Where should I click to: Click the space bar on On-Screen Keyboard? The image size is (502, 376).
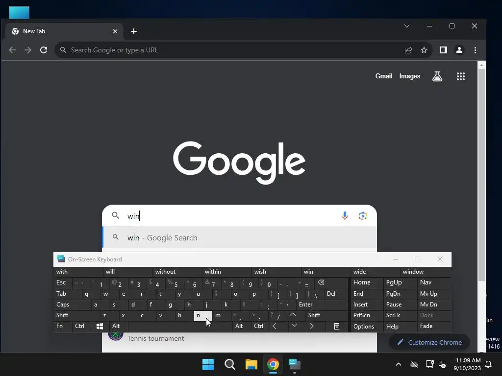[x=180, y=326]
